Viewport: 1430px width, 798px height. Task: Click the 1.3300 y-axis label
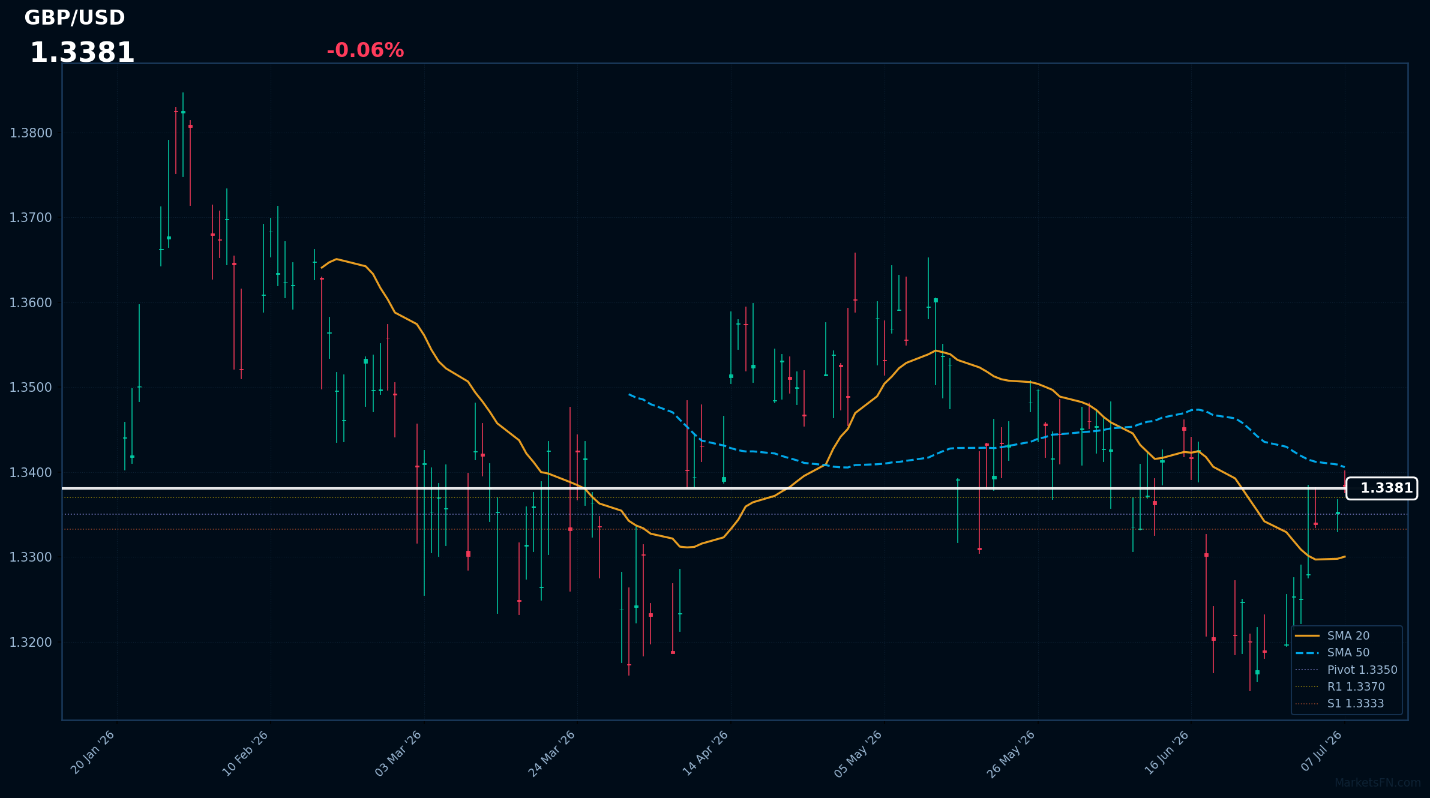(31, 557)
